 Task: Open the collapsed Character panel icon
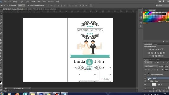click(141, 23)
